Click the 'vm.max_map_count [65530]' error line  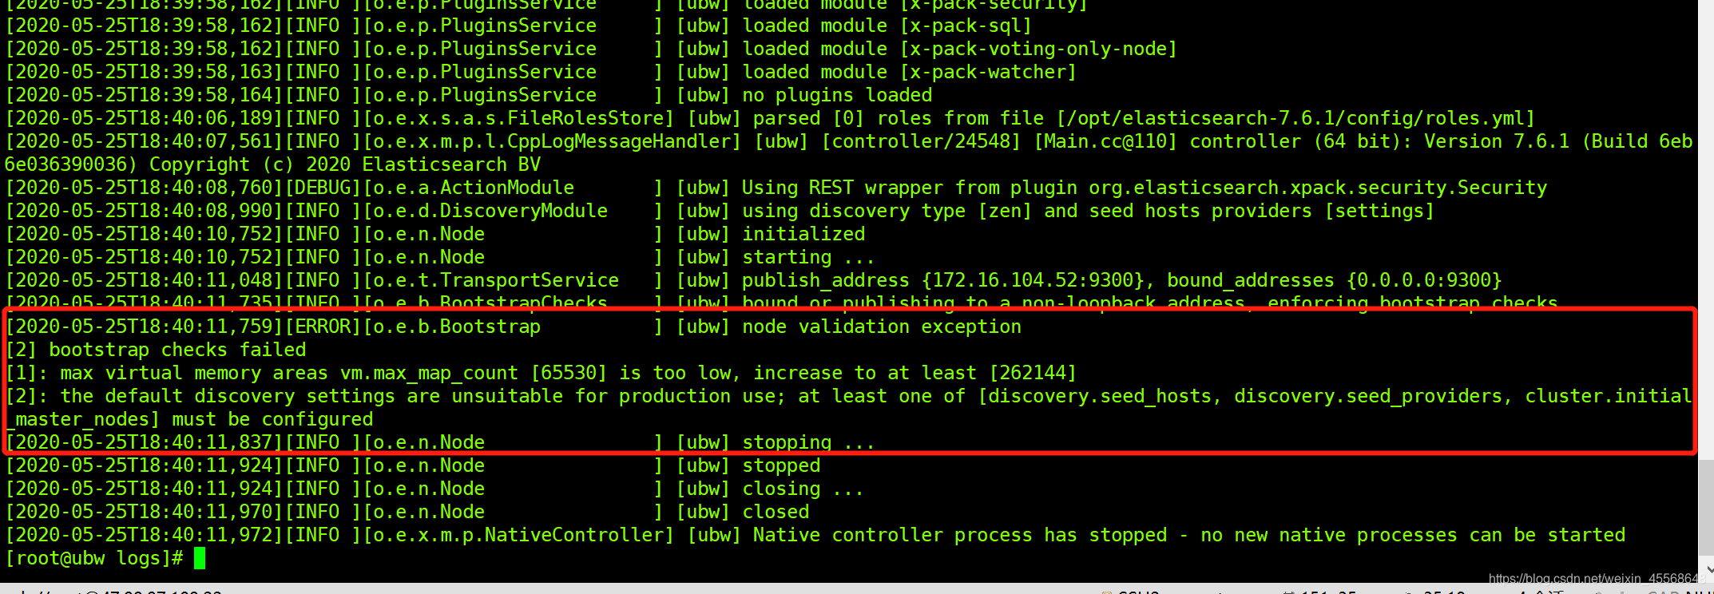542,373
